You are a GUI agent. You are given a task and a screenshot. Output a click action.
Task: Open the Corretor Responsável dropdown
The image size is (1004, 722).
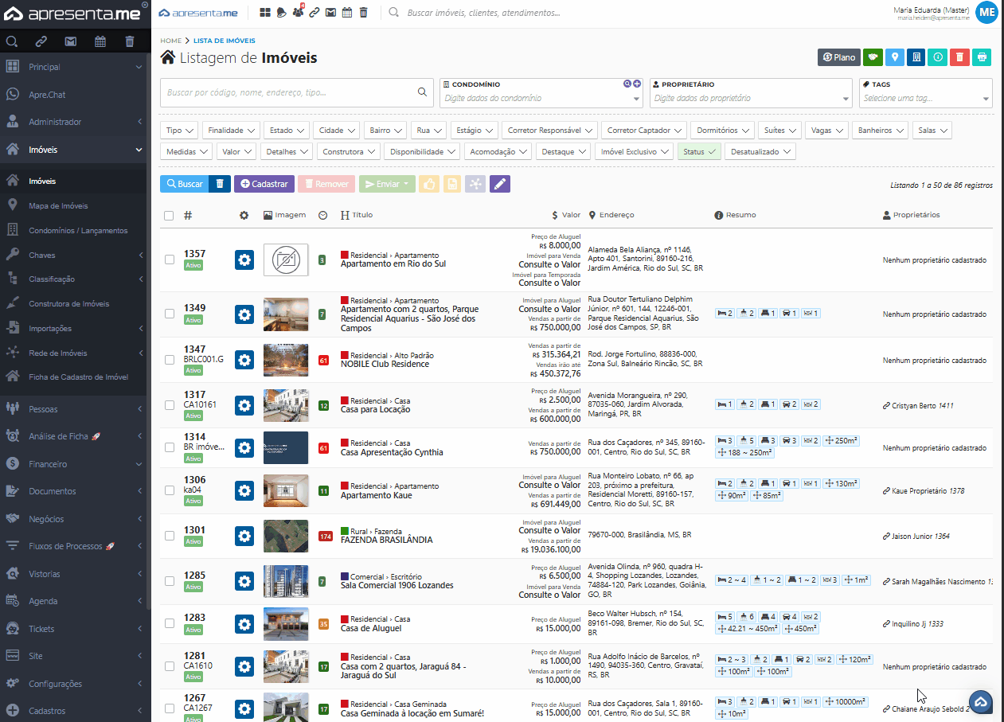coord(550,131)
